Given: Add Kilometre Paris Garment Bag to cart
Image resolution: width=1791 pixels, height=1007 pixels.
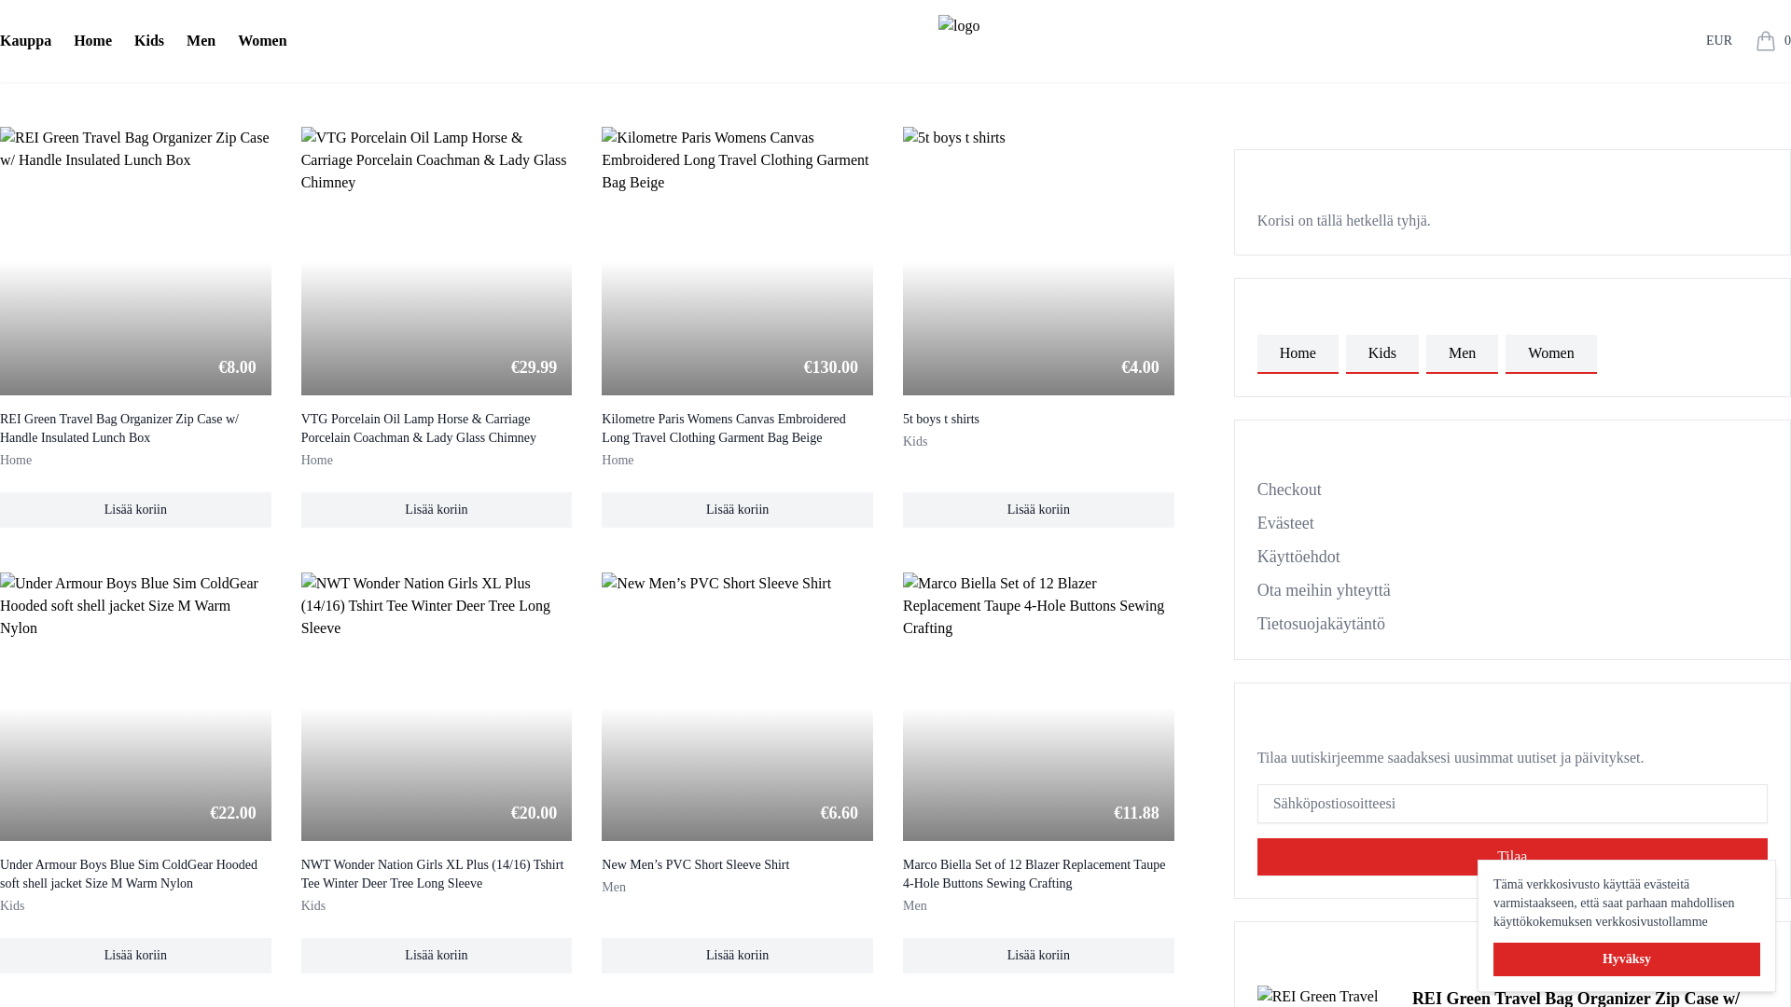Looking at the screenshot, I should click(737, 510).
